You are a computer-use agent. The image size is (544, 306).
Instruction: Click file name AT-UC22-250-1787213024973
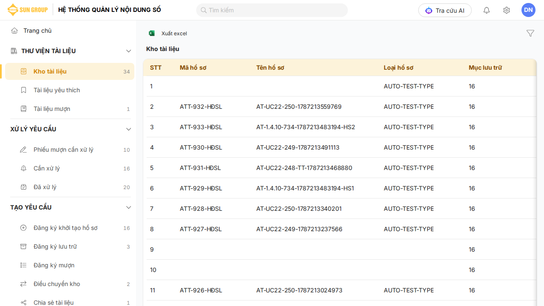pyautogui.click(x=299, y=290)
